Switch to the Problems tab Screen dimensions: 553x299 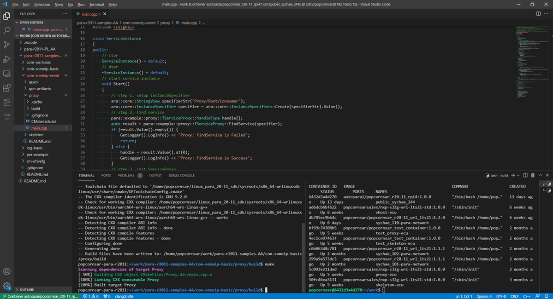tap(126, 175)
